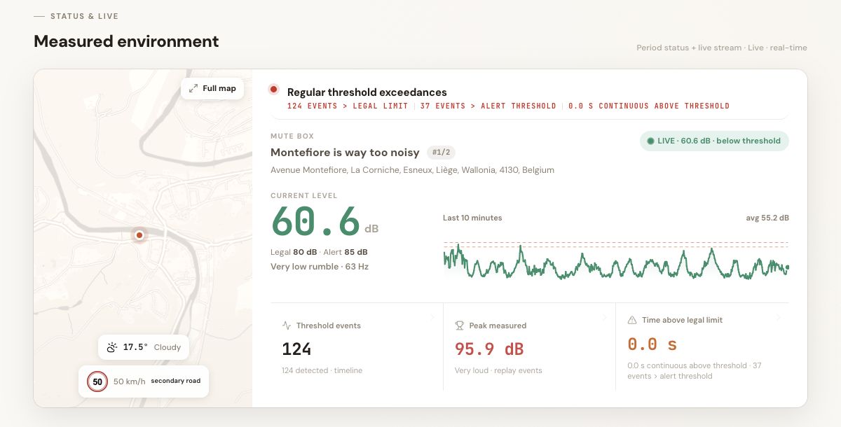The image size is (841, 427).
Task: Expand the Peak measured card chevron
Action: click(604, 318)
